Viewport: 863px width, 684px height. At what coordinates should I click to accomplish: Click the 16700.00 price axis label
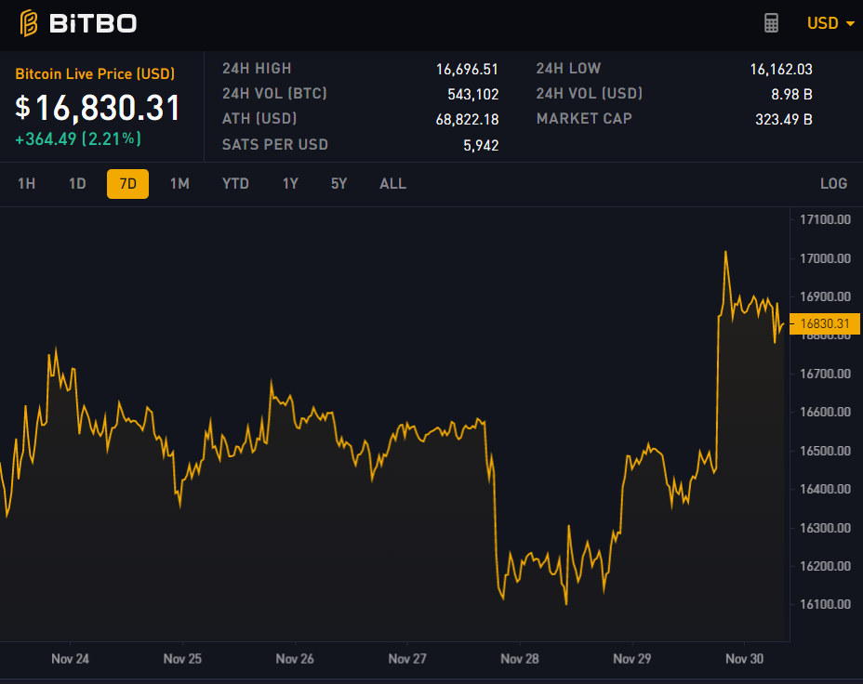(x=825, y=374)
